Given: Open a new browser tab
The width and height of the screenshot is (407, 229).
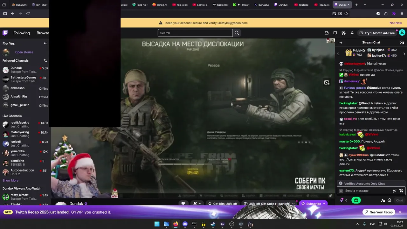Looking at the screenshot, I should point(356,5).
